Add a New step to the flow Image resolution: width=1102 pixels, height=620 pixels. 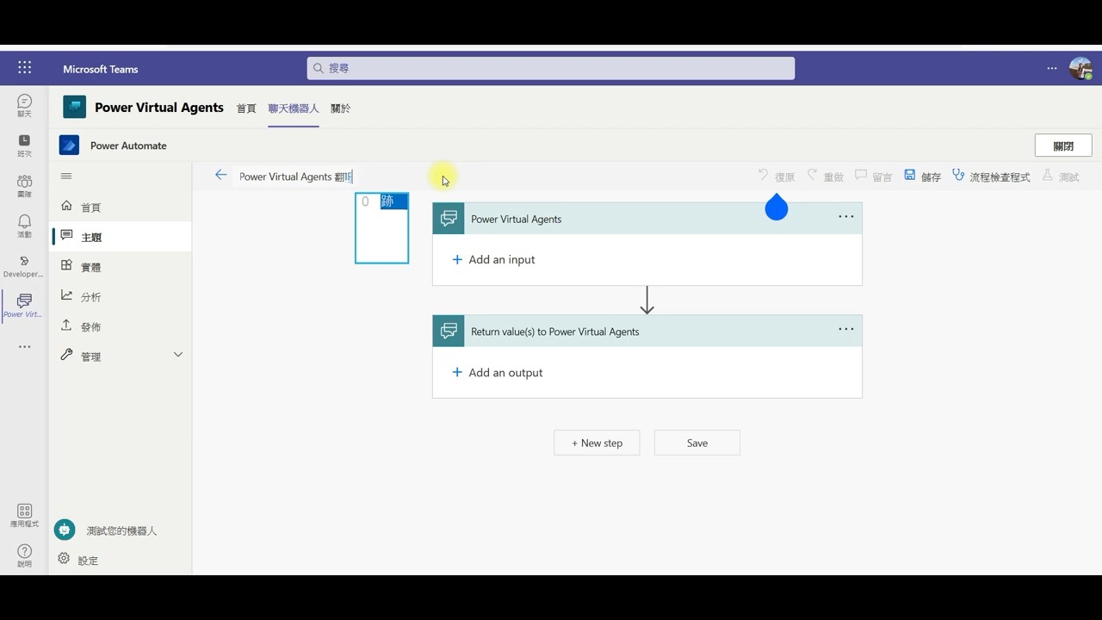pyautogui.click(x=597, y=443)
